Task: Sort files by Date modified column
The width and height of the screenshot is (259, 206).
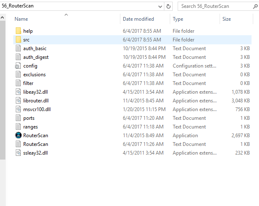Action: pos(138,19)
